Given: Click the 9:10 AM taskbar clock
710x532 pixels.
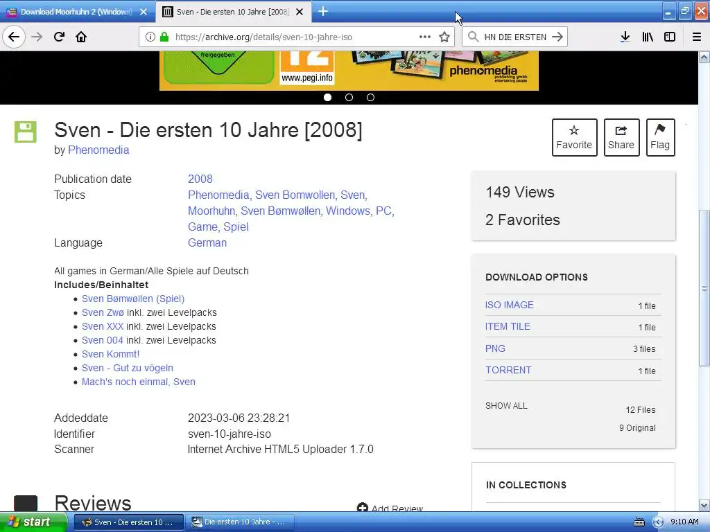Looking at the screenshot, I should [x=684, y=522].
